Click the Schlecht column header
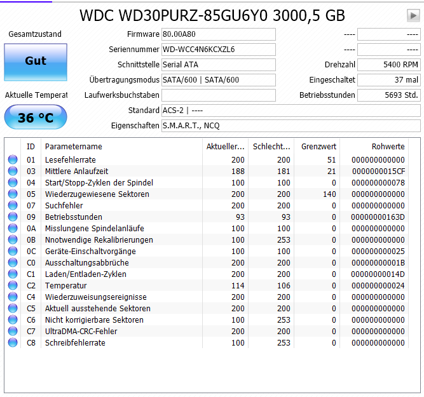Image resolution: width=424 pixels, height=397 pixels. tap(271, 147)
